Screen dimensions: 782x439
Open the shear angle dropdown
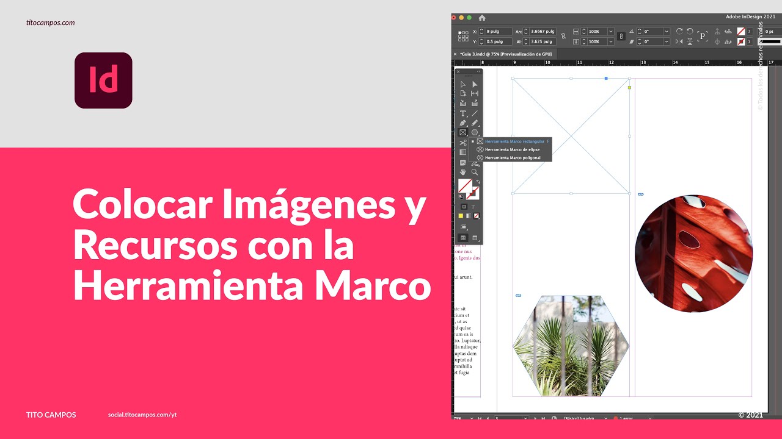tap(667, 41)
